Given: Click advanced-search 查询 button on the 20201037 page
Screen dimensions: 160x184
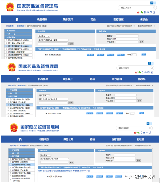Looking at the screenshot, I should coord(139,101).
